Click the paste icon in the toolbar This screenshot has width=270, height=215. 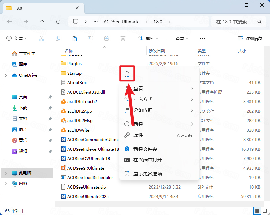click(x=74, y=39)
